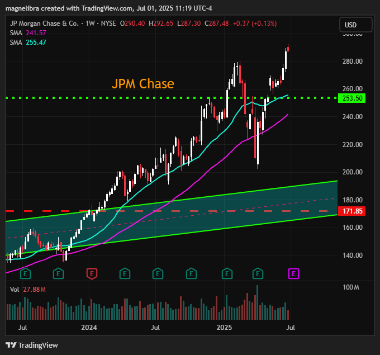The height and width of the screenshot is (355, 380).
Task: Click the USD currency button
Action: coord(356,25)
